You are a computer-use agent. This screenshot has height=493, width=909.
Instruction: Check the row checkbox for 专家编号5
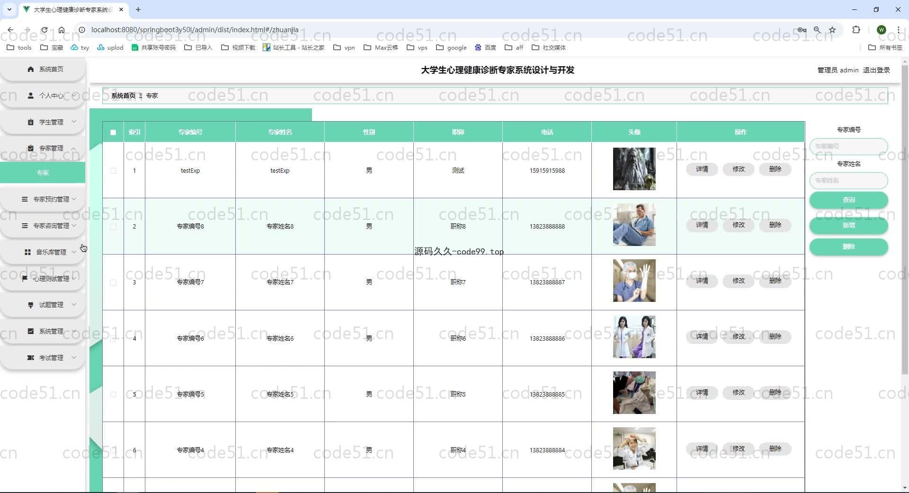coord(113,394)
